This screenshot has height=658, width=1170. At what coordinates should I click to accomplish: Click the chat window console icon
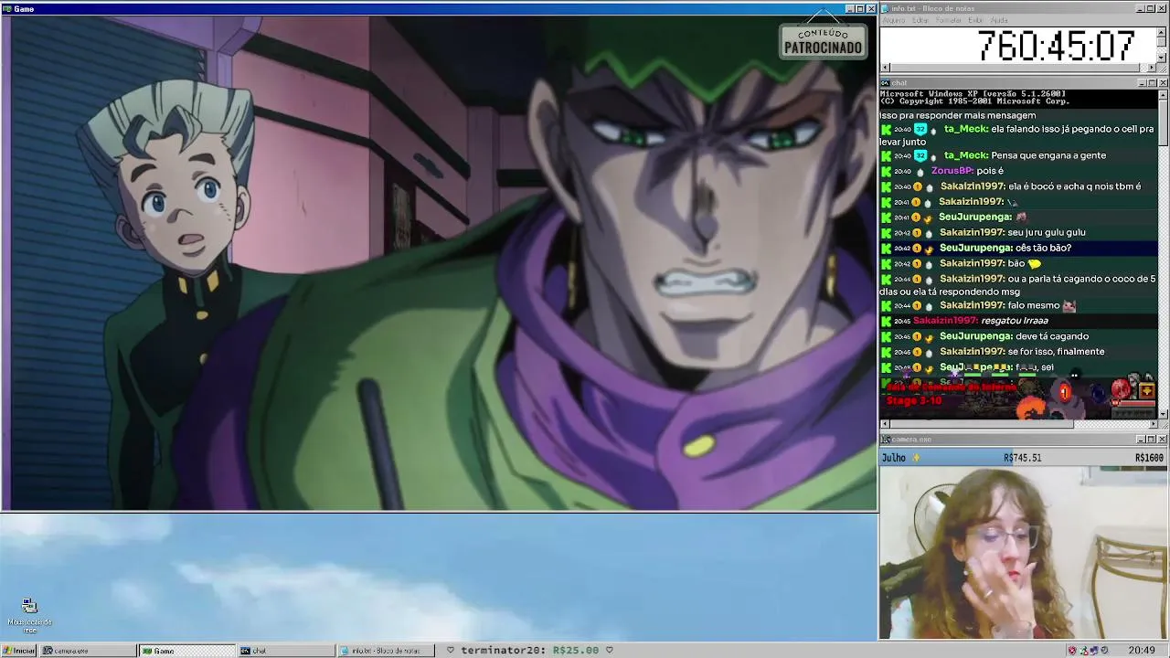tap(886, 83)
